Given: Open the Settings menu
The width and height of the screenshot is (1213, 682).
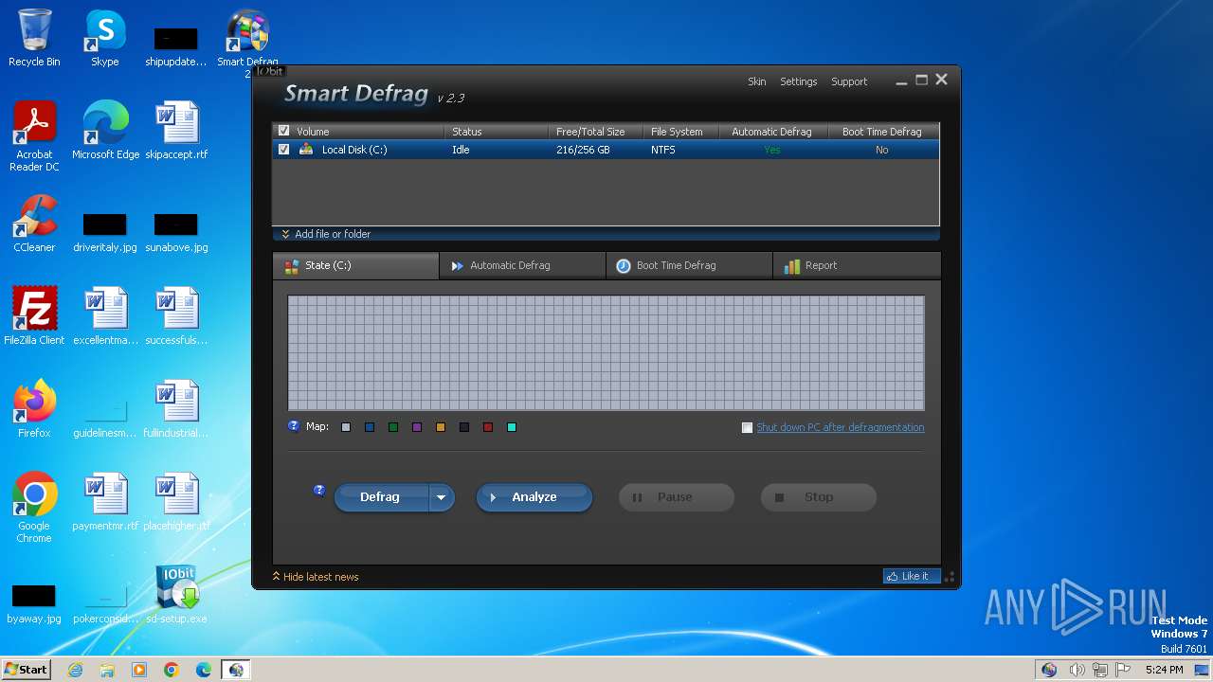Looking at the screenshot, I should click(x=799, y=81).
